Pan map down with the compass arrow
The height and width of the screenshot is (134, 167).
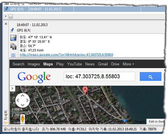(x=23, y=105)
